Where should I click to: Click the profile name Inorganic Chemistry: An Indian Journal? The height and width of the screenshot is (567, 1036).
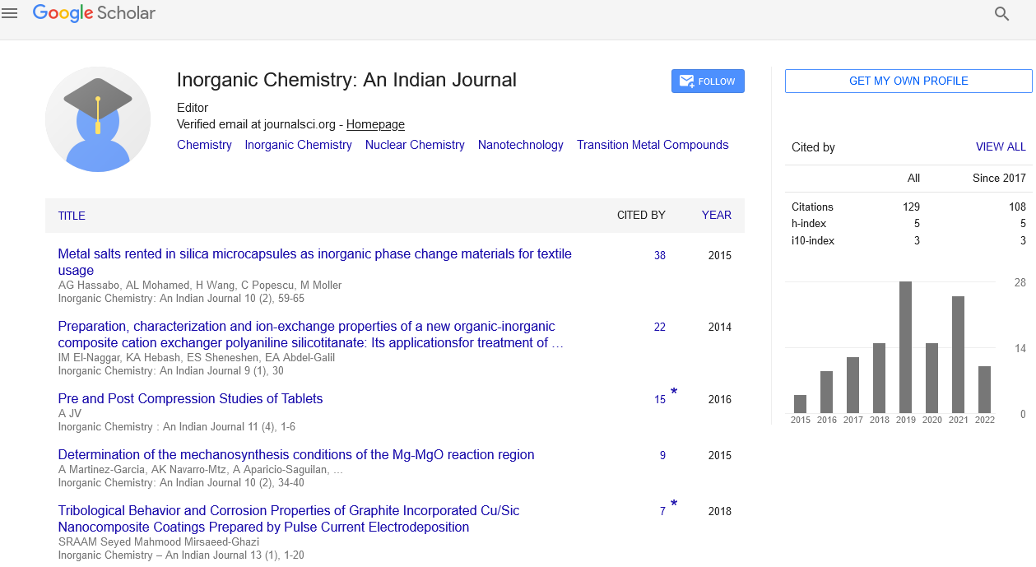pyautogui.click(x=346, y=80)
